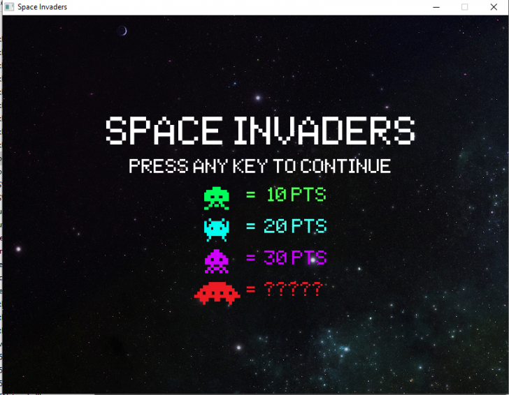Click the SPACE INVADERS title text
The image size is (509, 395).
coord(260,131)
